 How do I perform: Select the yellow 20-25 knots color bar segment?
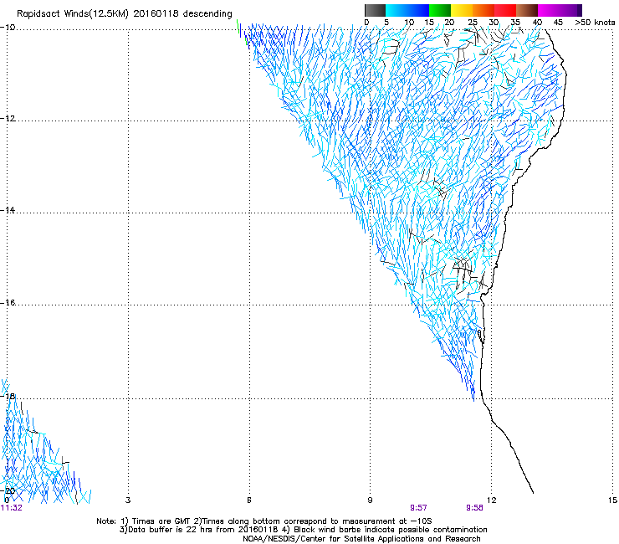[x=462, y=10]
